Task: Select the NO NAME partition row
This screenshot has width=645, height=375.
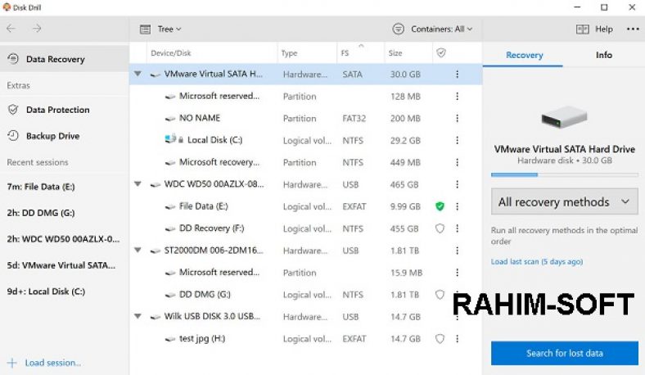Action: [305, 119]
